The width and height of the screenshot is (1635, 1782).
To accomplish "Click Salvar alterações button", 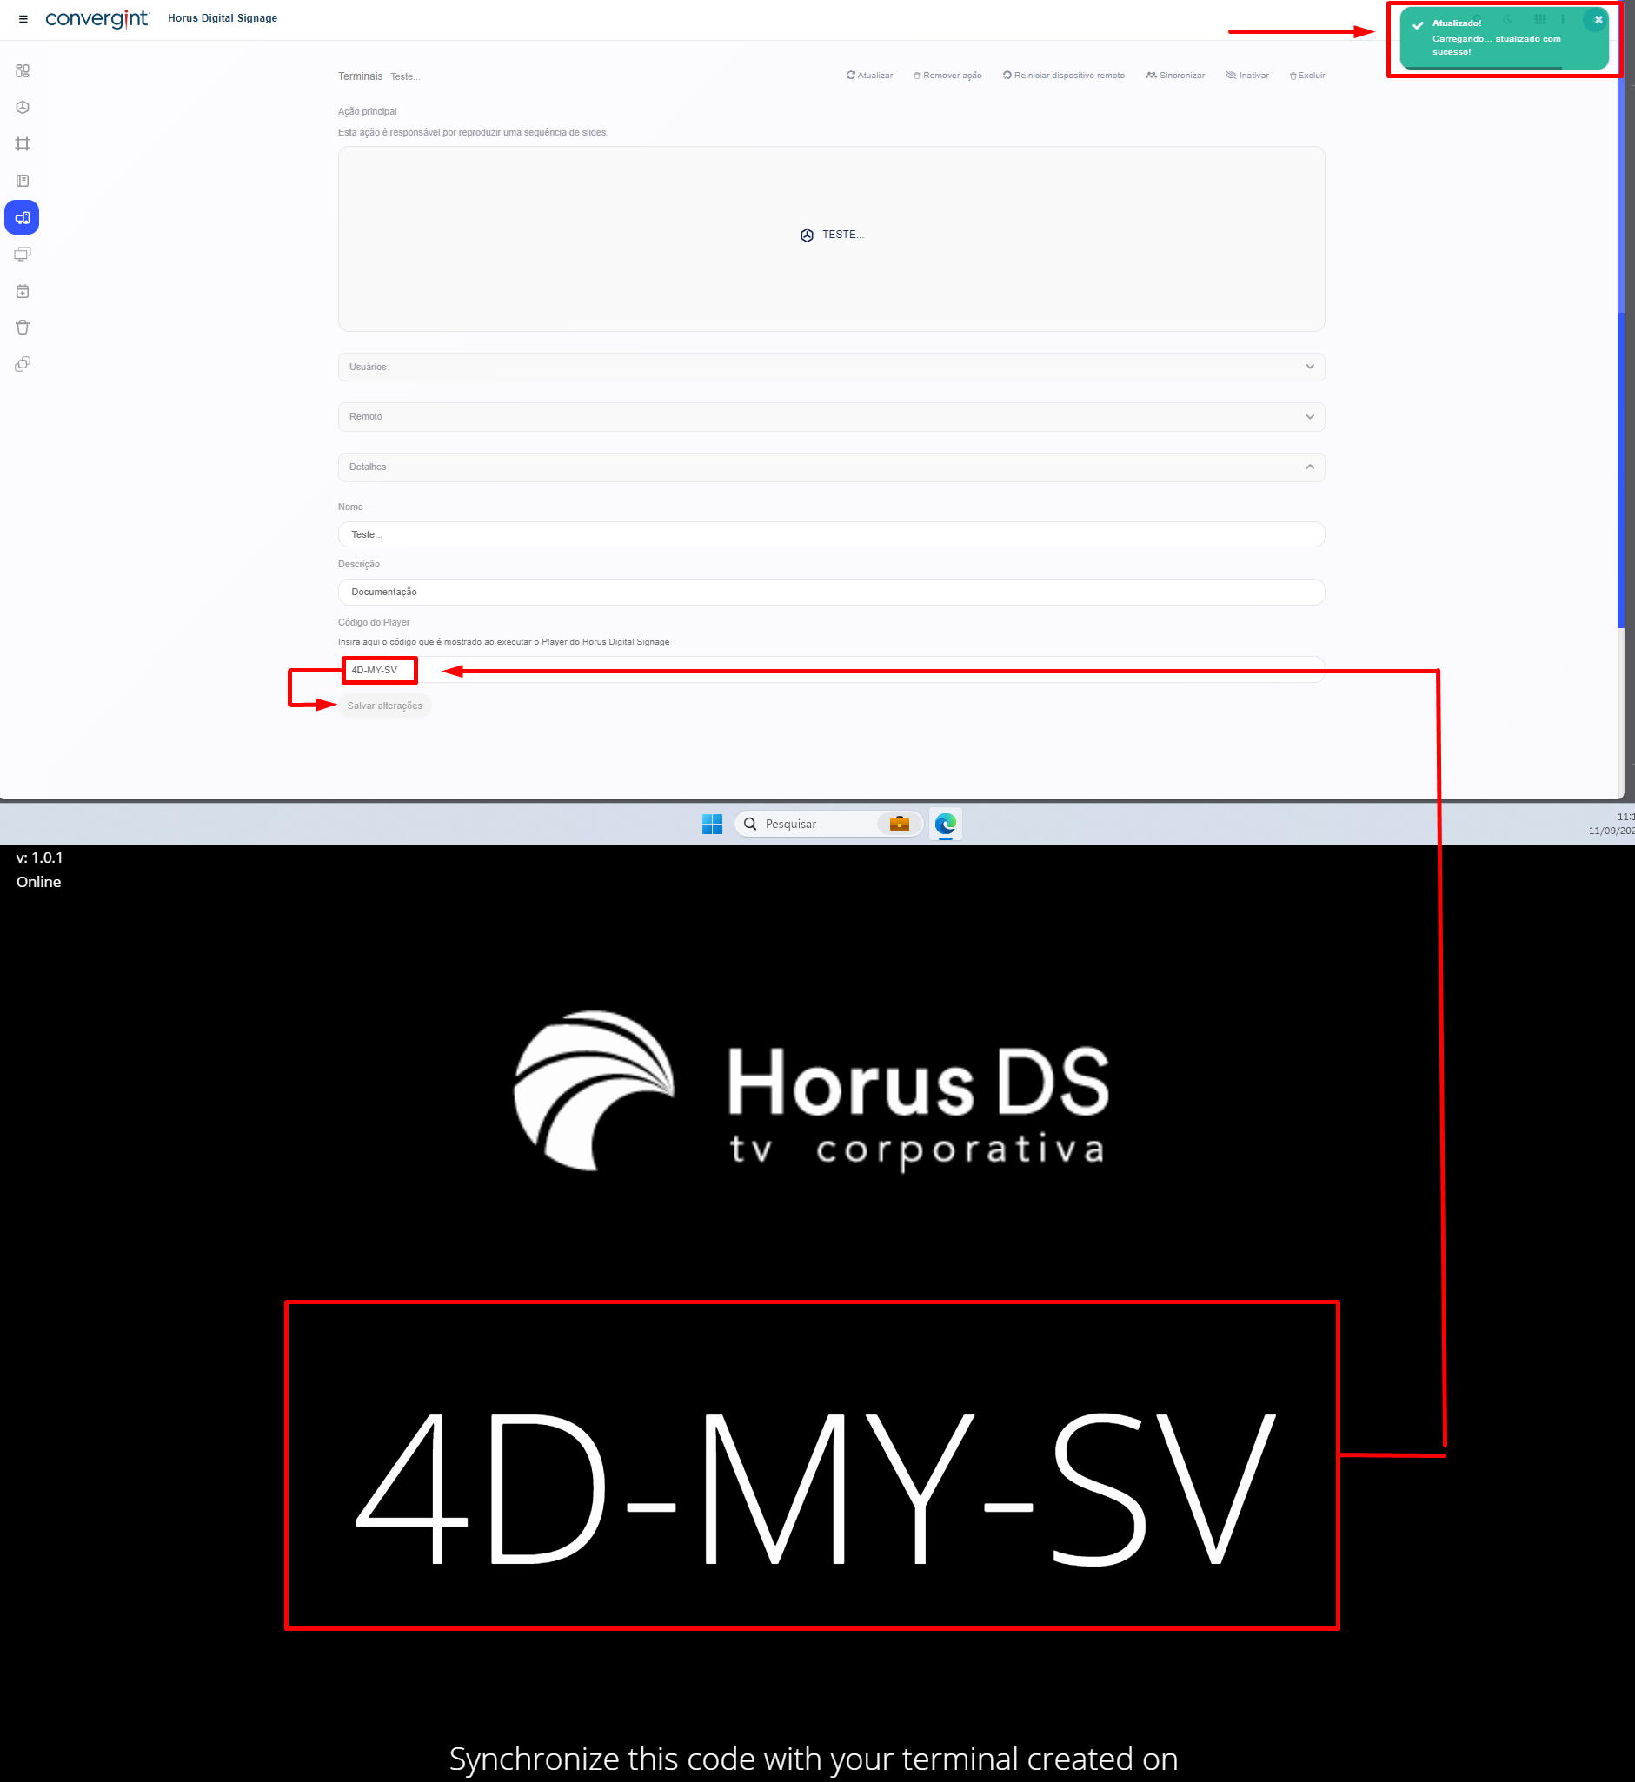I will [x=384, y=706].
